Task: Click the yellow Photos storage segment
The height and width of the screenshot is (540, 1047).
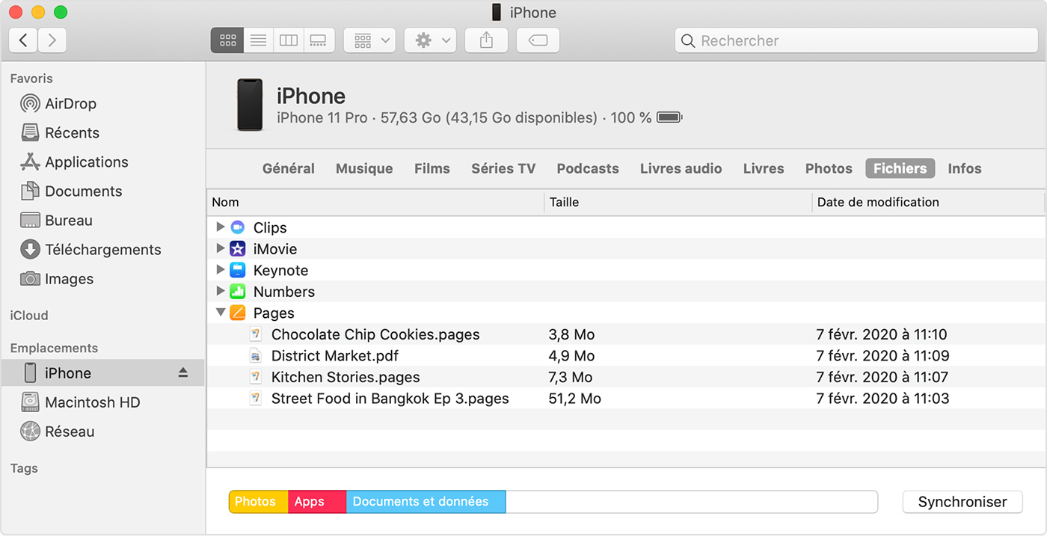Action: pyautogui.click(x=258, y=502)
